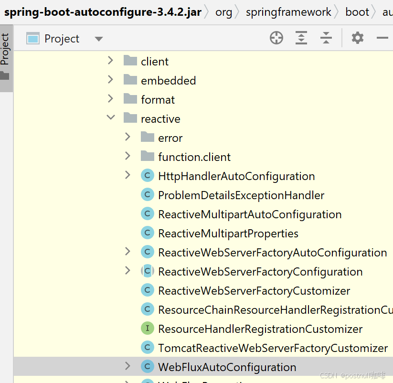The height and width of the screenshot is (383, 393).
Task: Expand the ReactiveWebServerFactoryConfiguration node
Action: point(127,270)
